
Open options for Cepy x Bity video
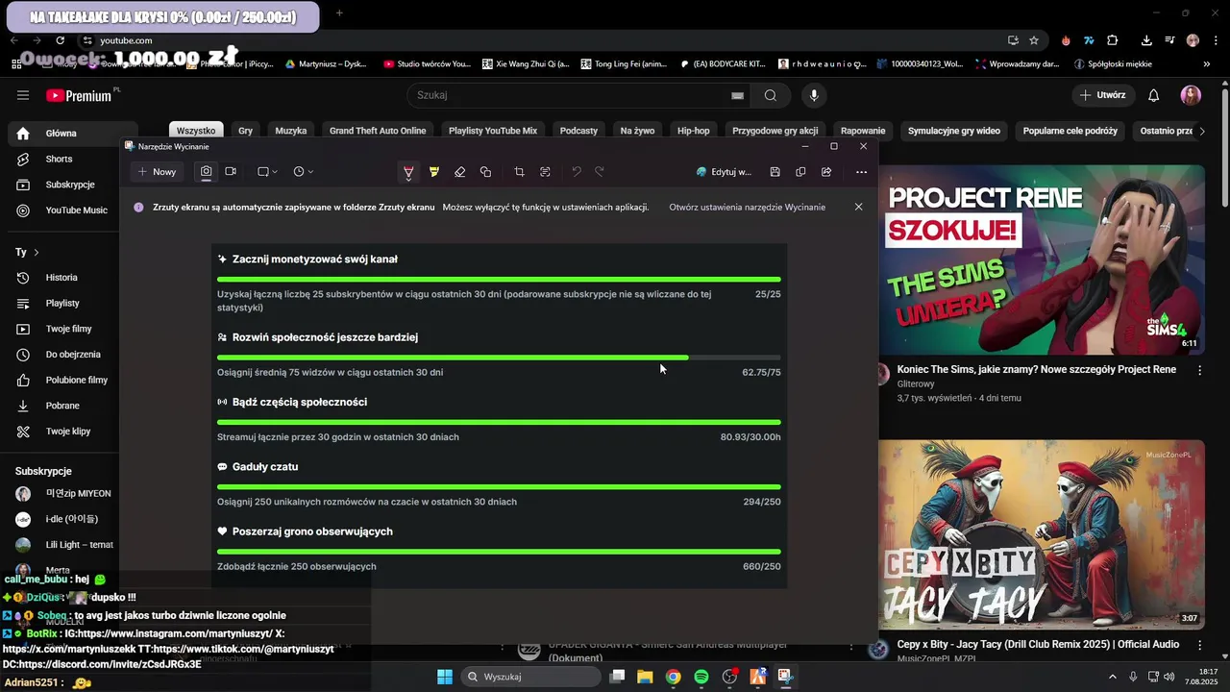click(x=1199, y=645)
